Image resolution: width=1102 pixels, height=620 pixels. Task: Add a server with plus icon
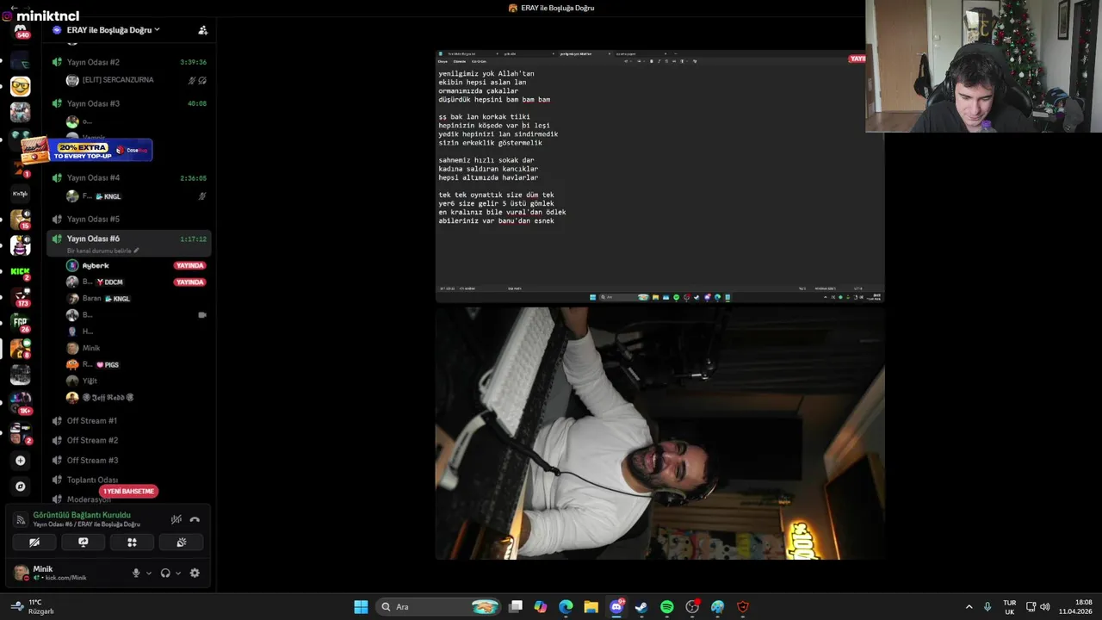21,461
